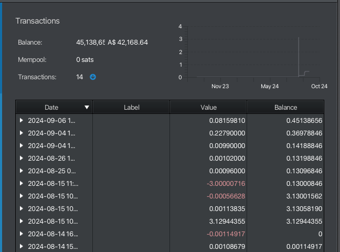Expand the transaction valued 0.00108679

tap(22, 246)
